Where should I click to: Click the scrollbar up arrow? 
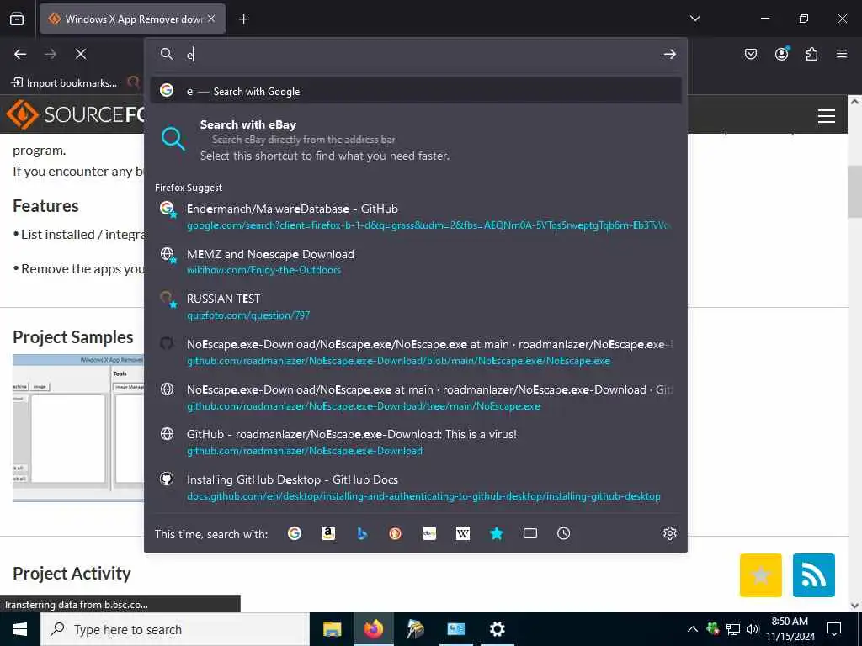[854, 102]
